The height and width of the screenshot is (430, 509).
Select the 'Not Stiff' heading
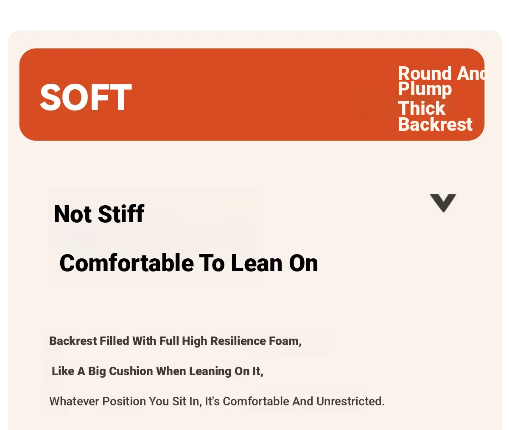(99, 214)
